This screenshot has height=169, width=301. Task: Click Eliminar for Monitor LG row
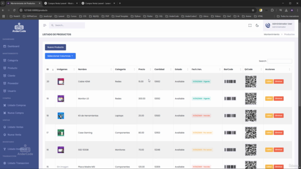(x=278, y=99)
